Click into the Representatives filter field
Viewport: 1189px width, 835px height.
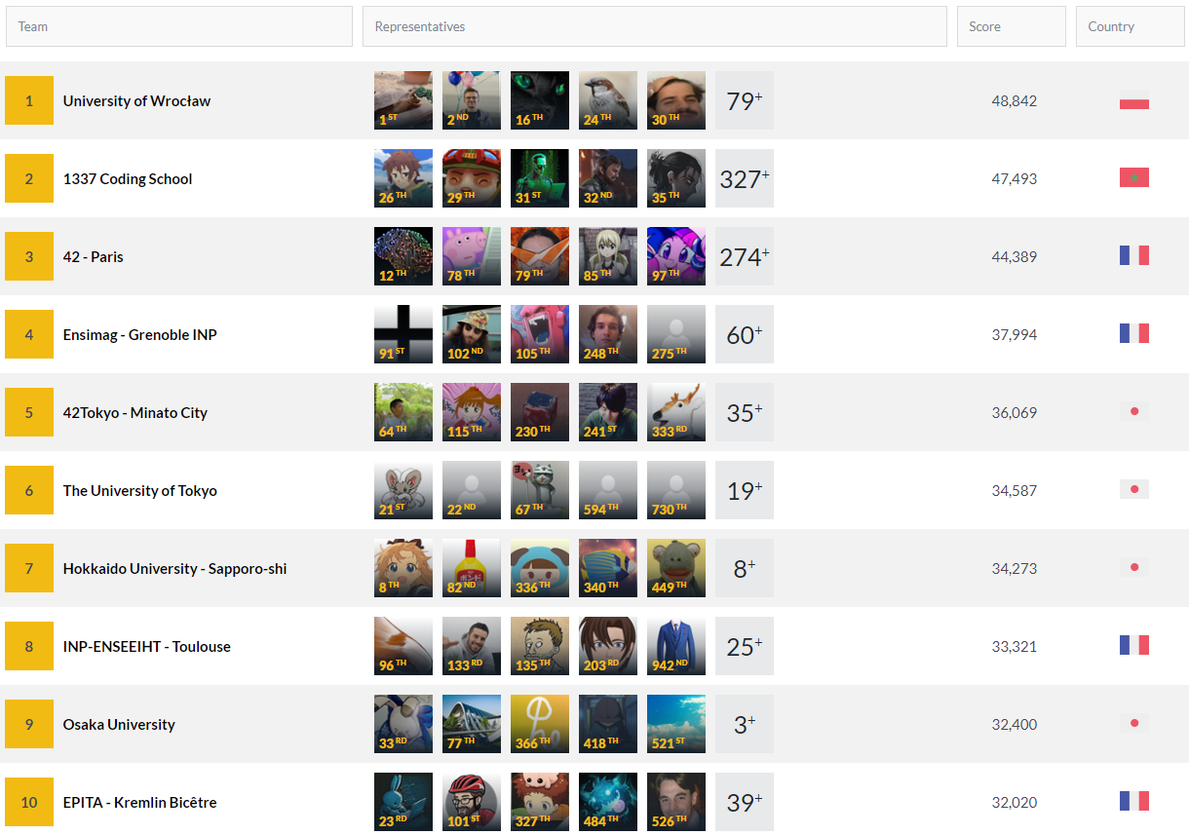[655, 26]
